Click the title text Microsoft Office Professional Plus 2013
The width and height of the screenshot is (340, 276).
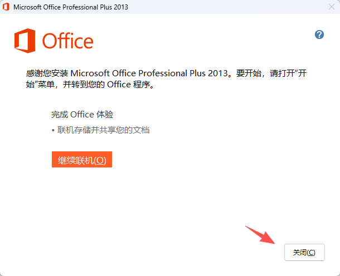pos(71,7)
